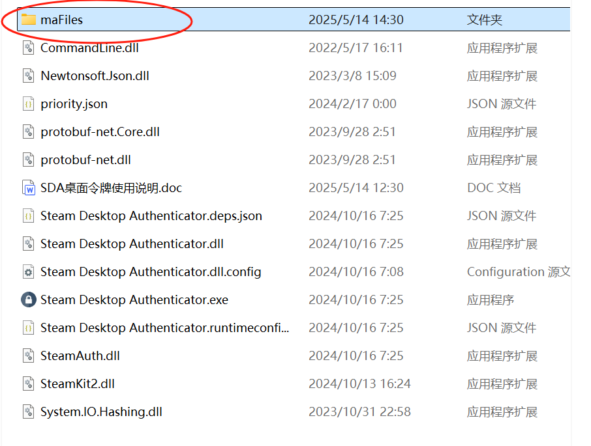Select Steam Desktop Authenticator.dll file name

132,244
